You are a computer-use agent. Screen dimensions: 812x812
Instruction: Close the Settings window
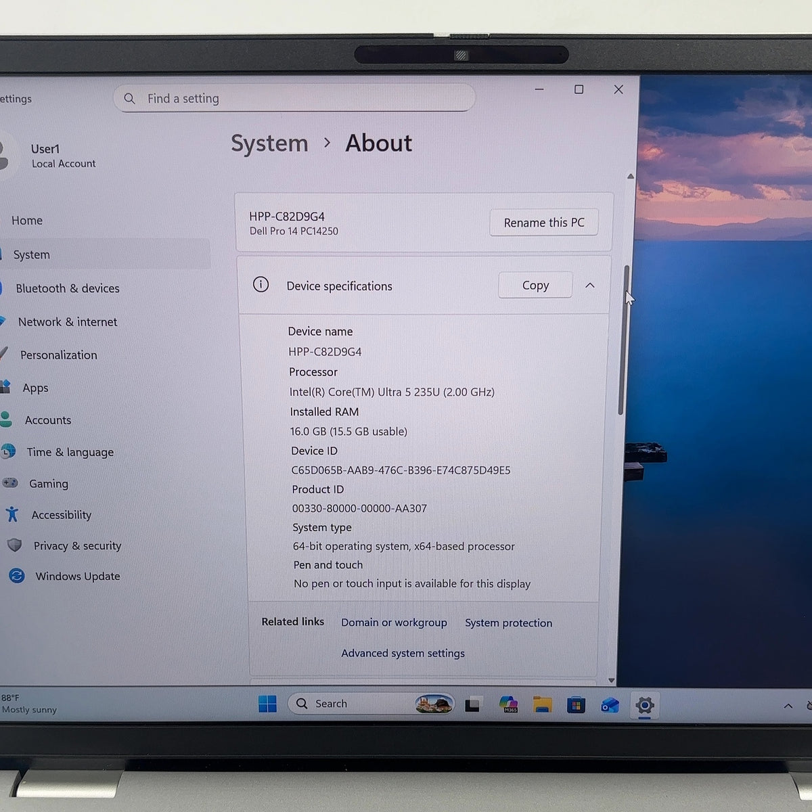point(618,89)
